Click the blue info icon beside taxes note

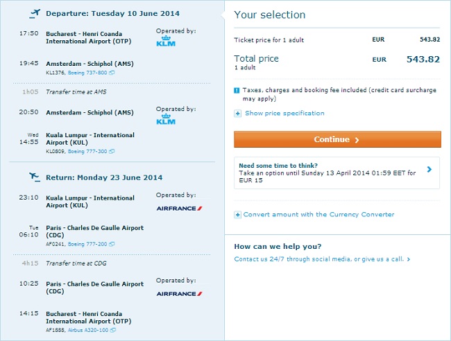[237, 91]
